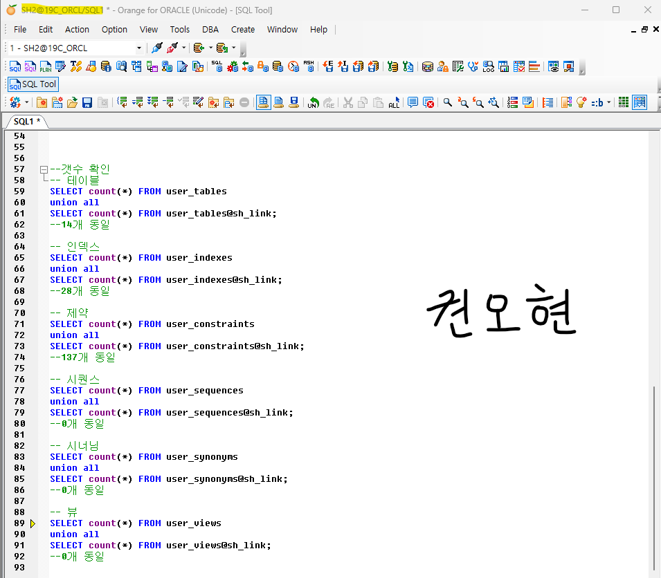Expand the main toolbar overflow chevron
Screen dimensions: 661x578
(582, 67)
